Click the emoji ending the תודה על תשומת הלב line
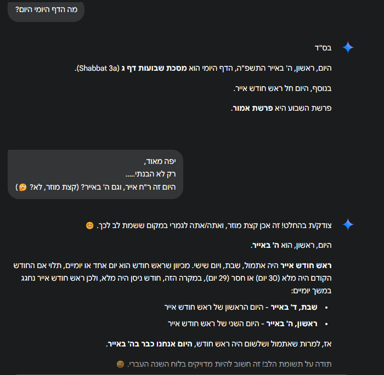 (x=120, y=364)
